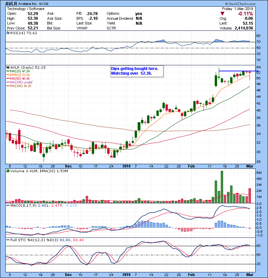This screenshot has height=278, width=268.
Task: Click the NYSE exchange label
Action: pos(44,4)
